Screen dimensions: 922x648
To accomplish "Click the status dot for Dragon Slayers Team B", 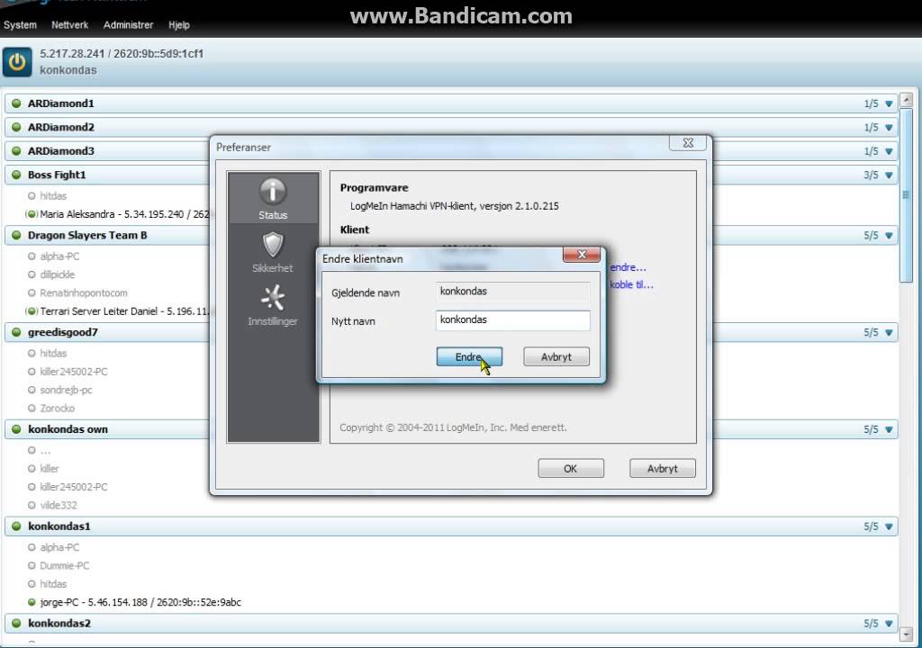I will coord(16,235).
